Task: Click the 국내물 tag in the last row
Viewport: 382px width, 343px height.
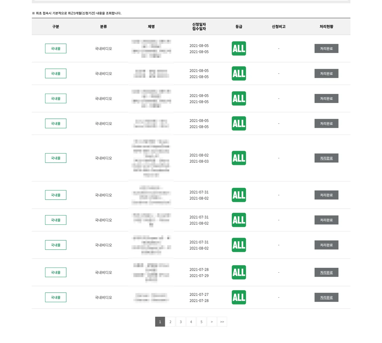Action: (x=56, y=297)
